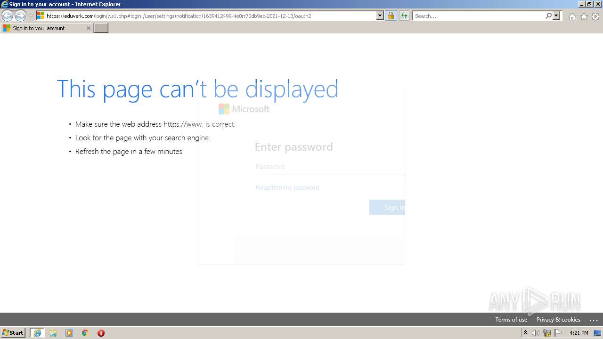
Task: Click the Home icon
Action: [x=572, y=16]
